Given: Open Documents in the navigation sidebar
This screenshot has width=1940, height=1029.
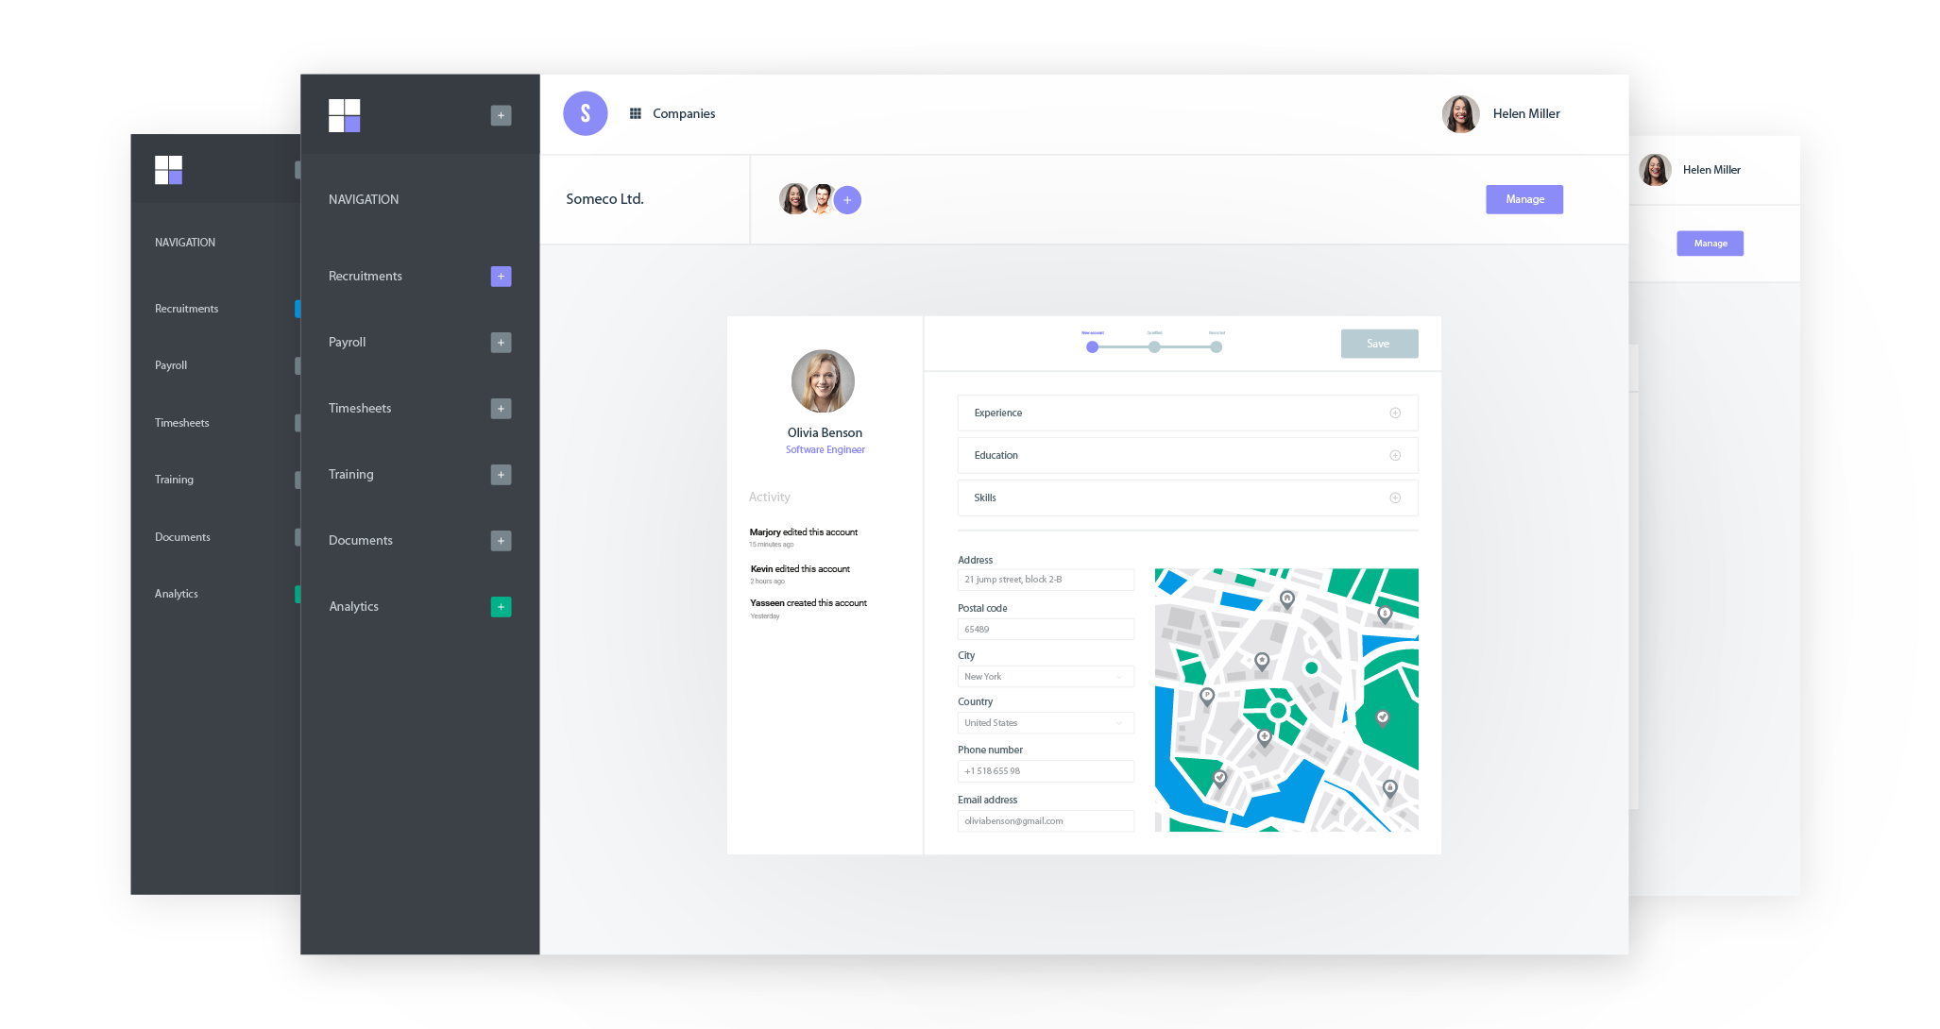Looking at the screenshot, I should pyautogui.click(x=361, y=541).
